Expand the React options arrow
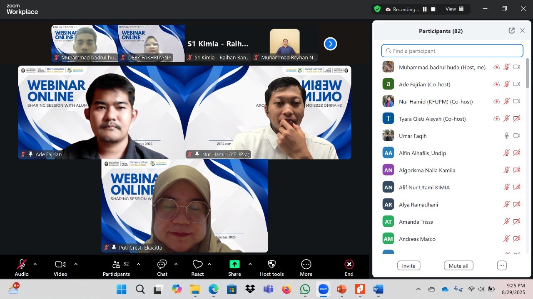The height and width of the screenshot is (299, 533). click(209, 264)
